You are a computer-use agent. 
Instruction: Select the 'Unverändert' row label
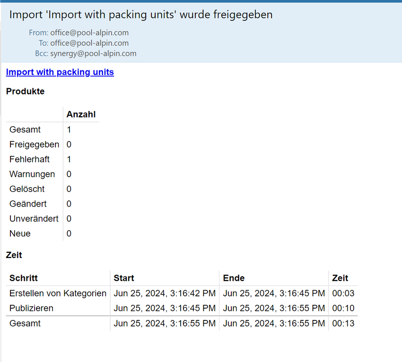[34, 219]
